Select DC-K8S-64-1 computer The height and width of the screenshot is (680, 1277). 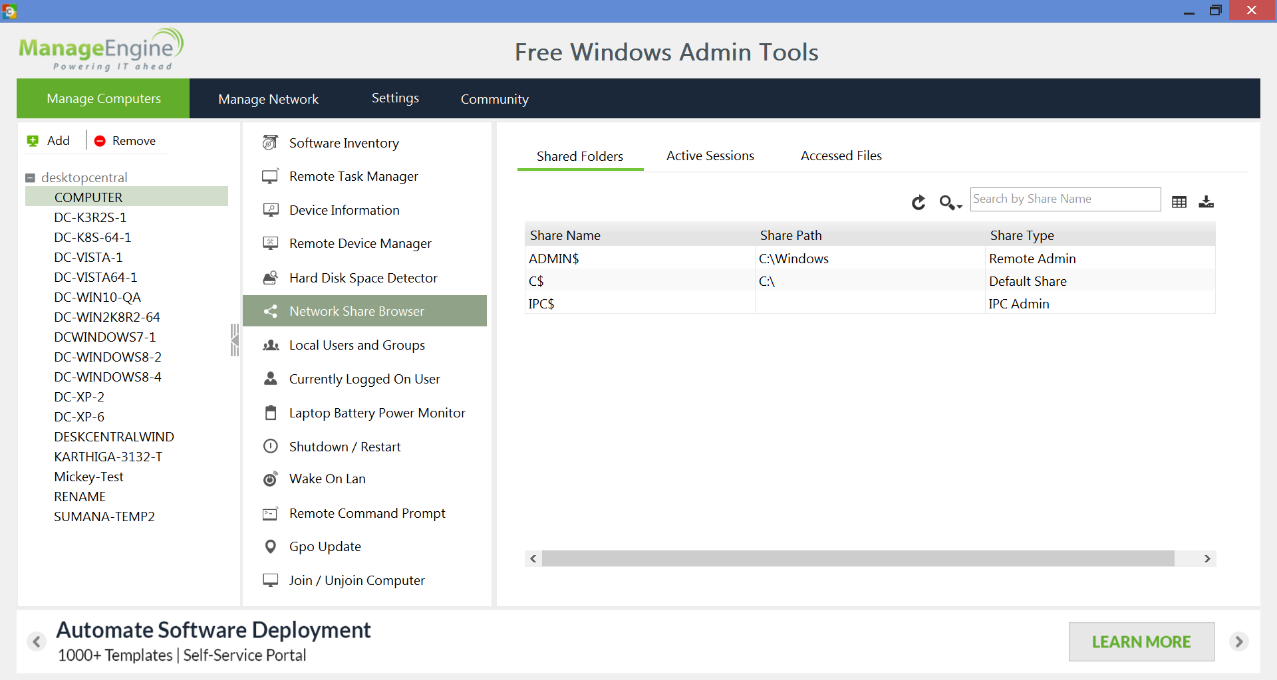click(x=92, y=237)
